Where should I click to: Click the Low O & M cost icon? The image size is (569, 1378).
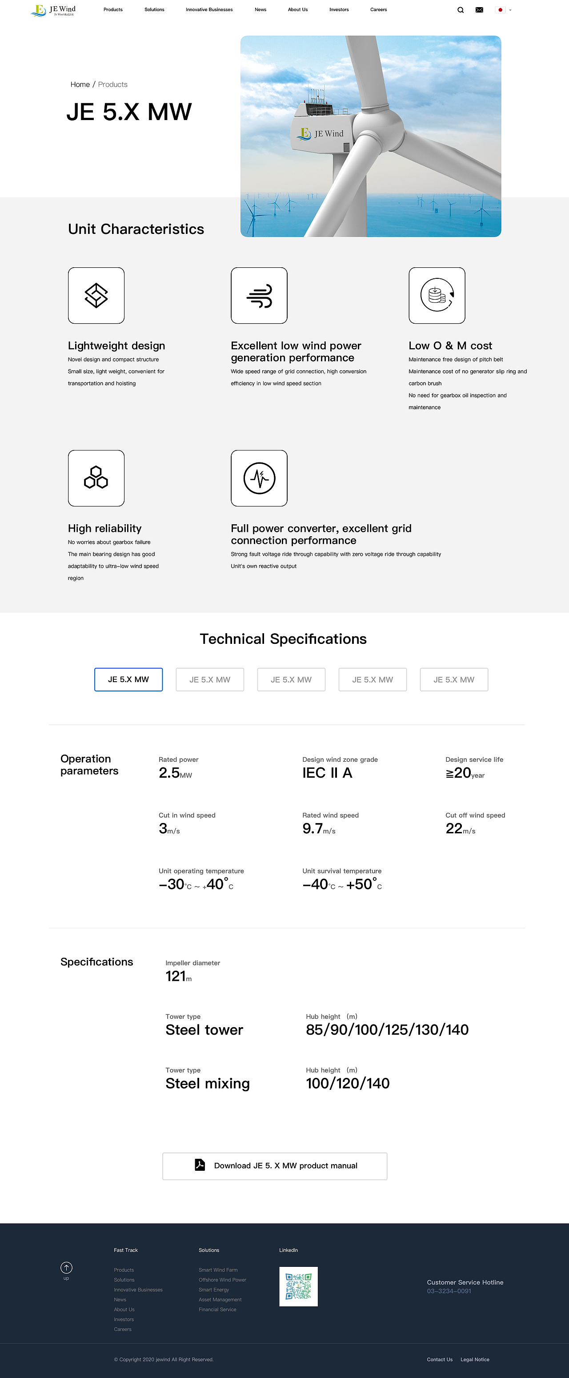437,295
